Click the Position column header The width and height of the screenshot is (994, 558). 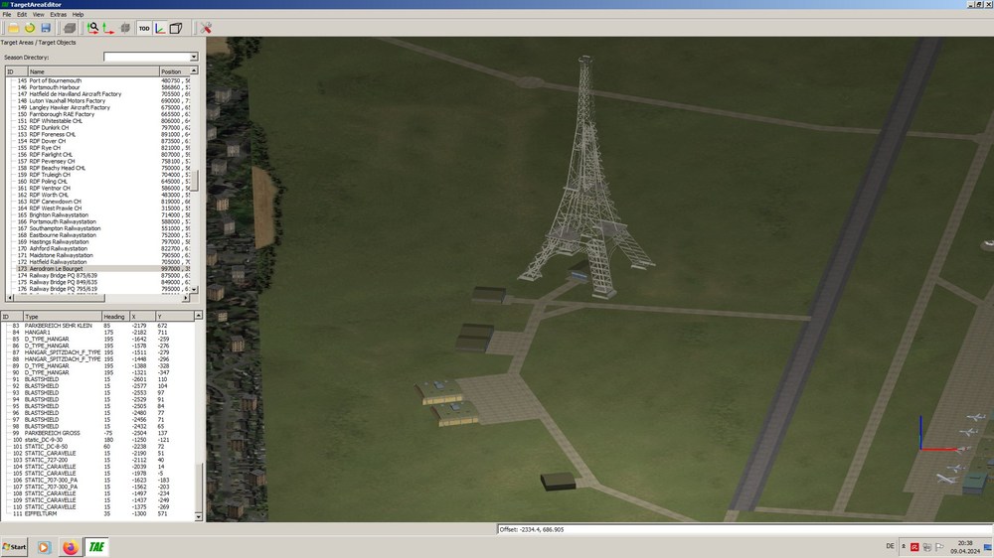point(174,71)
